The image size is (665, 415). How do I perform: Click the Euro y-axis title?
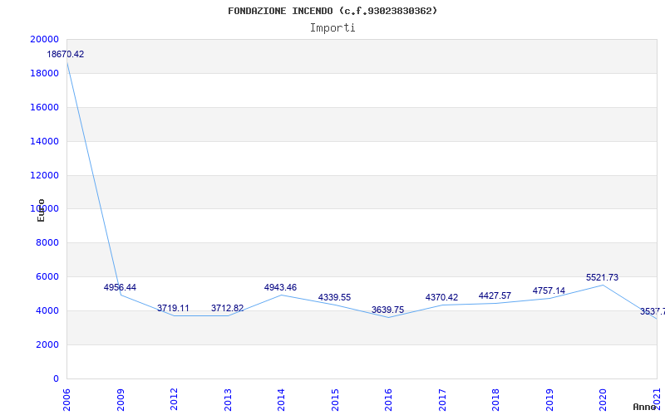pyautogui.click(x=41, y=210)
